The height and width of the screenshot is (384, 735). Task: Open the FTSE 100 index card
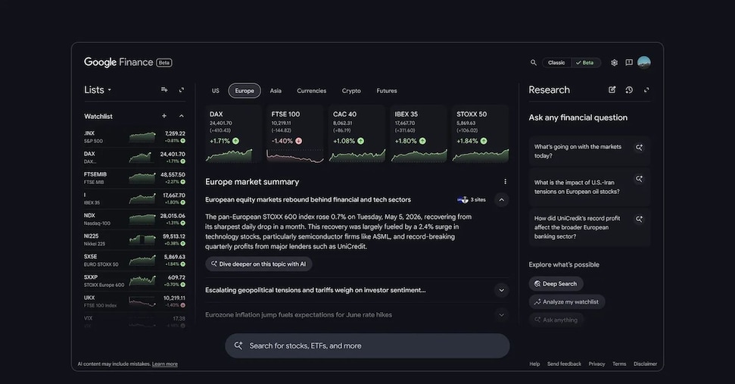(x=294, y=134)
